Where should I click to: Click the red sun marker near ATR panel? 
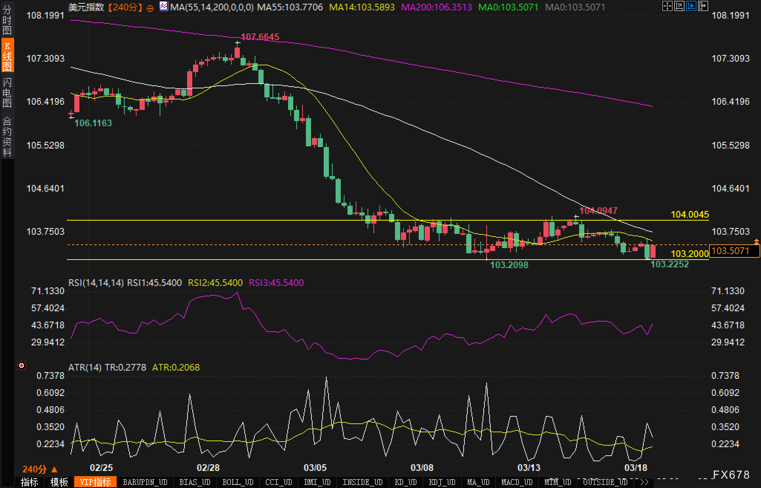click(x=22, y=366)
